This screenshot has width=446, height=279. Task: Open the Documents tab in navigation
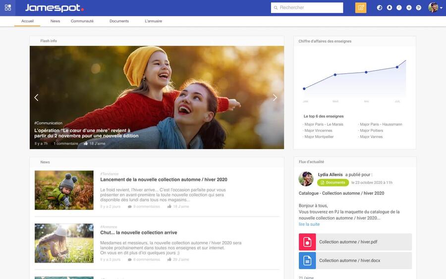point(119,21)
